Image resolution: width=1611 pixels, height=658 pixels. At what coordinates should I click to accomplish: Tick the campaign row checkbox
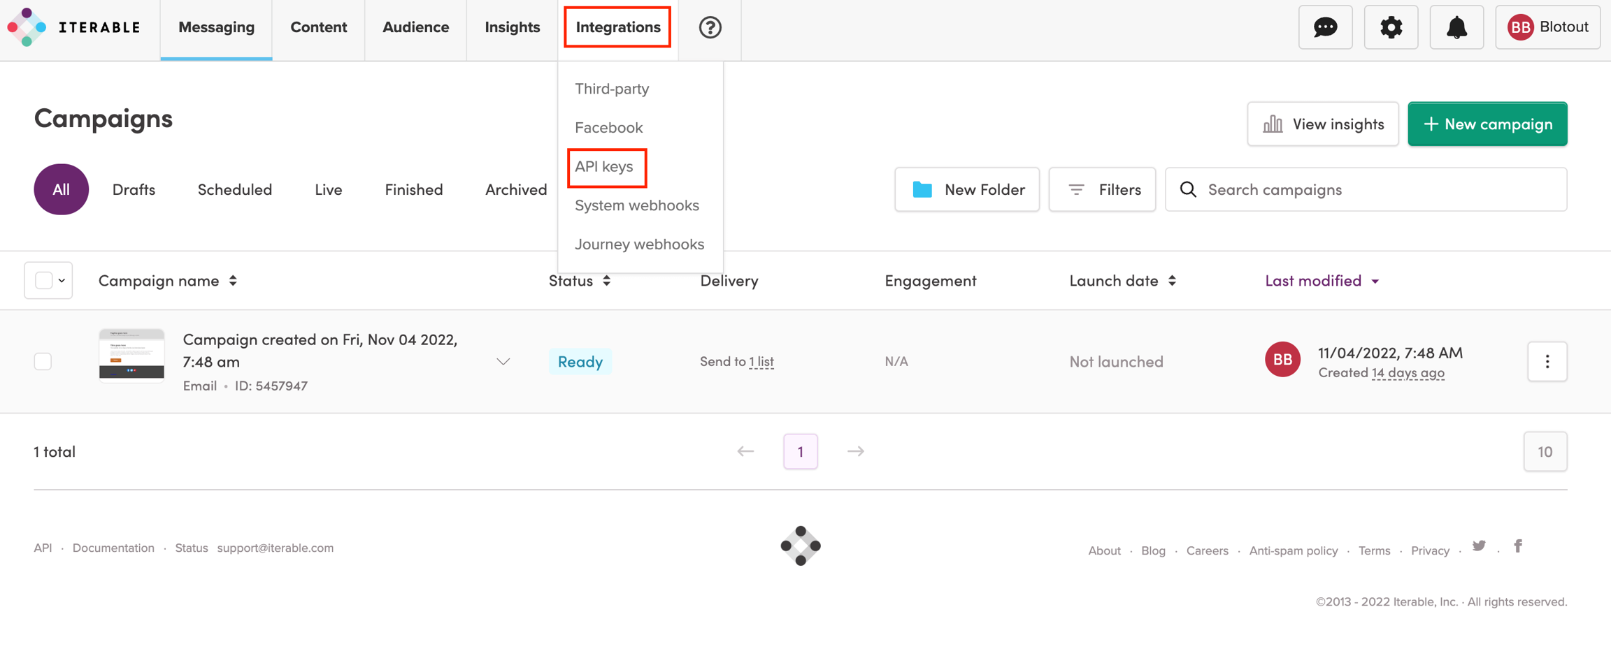[43, 361]
